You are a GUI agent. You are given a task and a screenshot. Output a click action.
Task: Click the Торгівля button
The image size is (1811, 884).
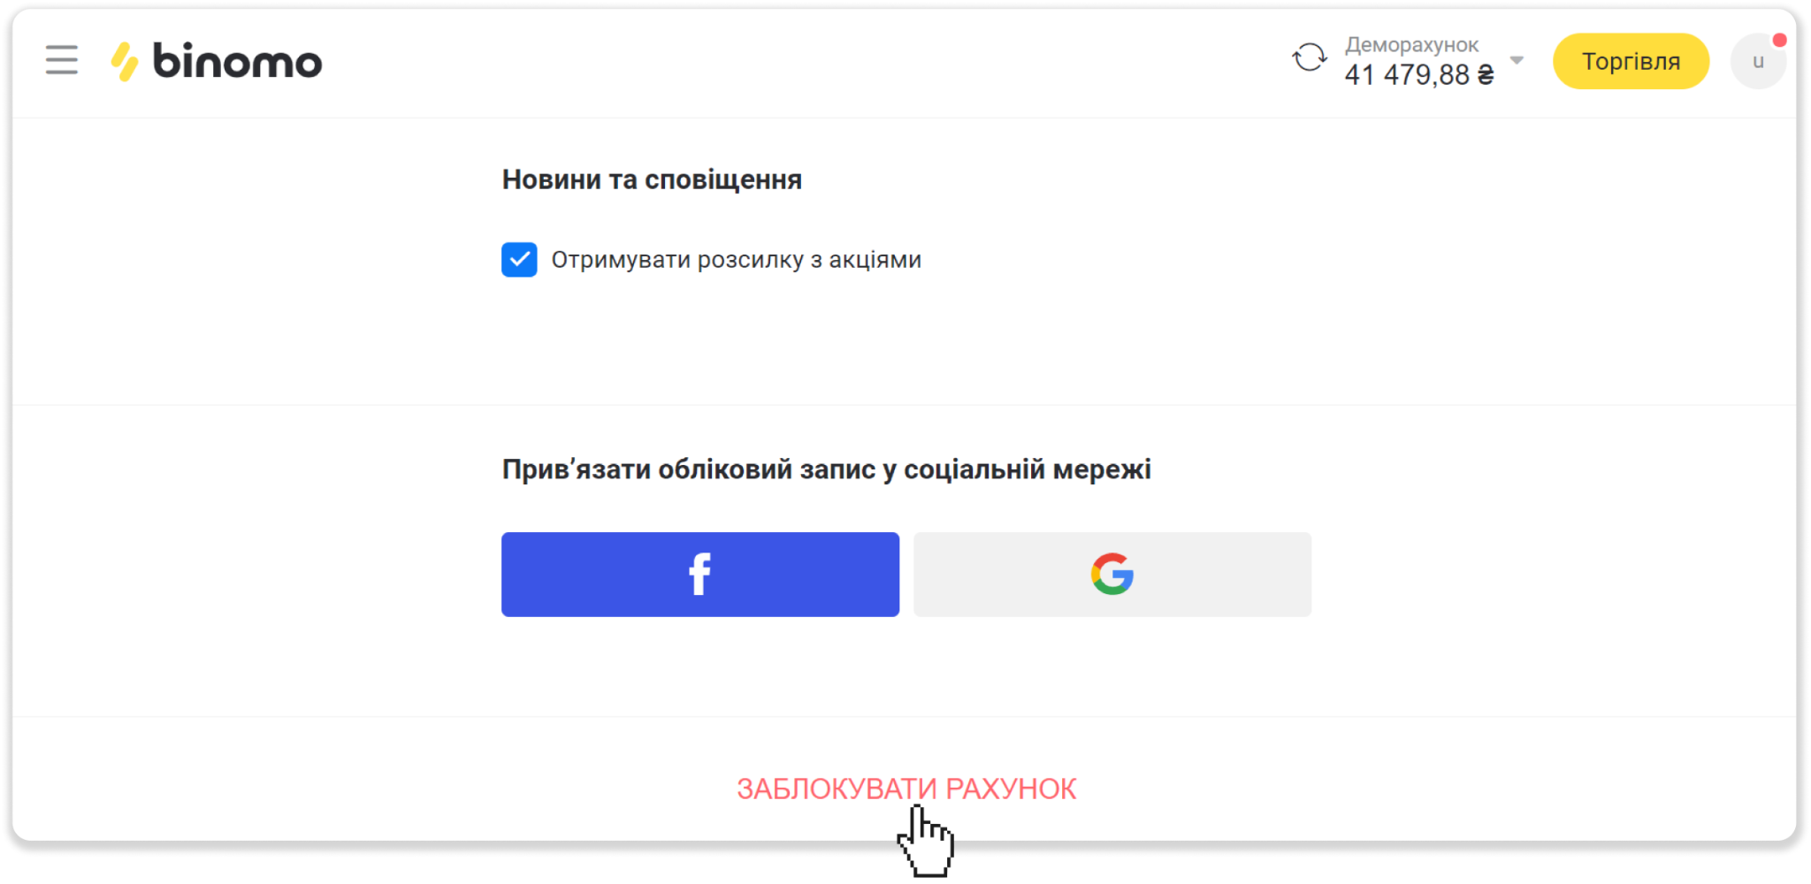point(1631,61)
